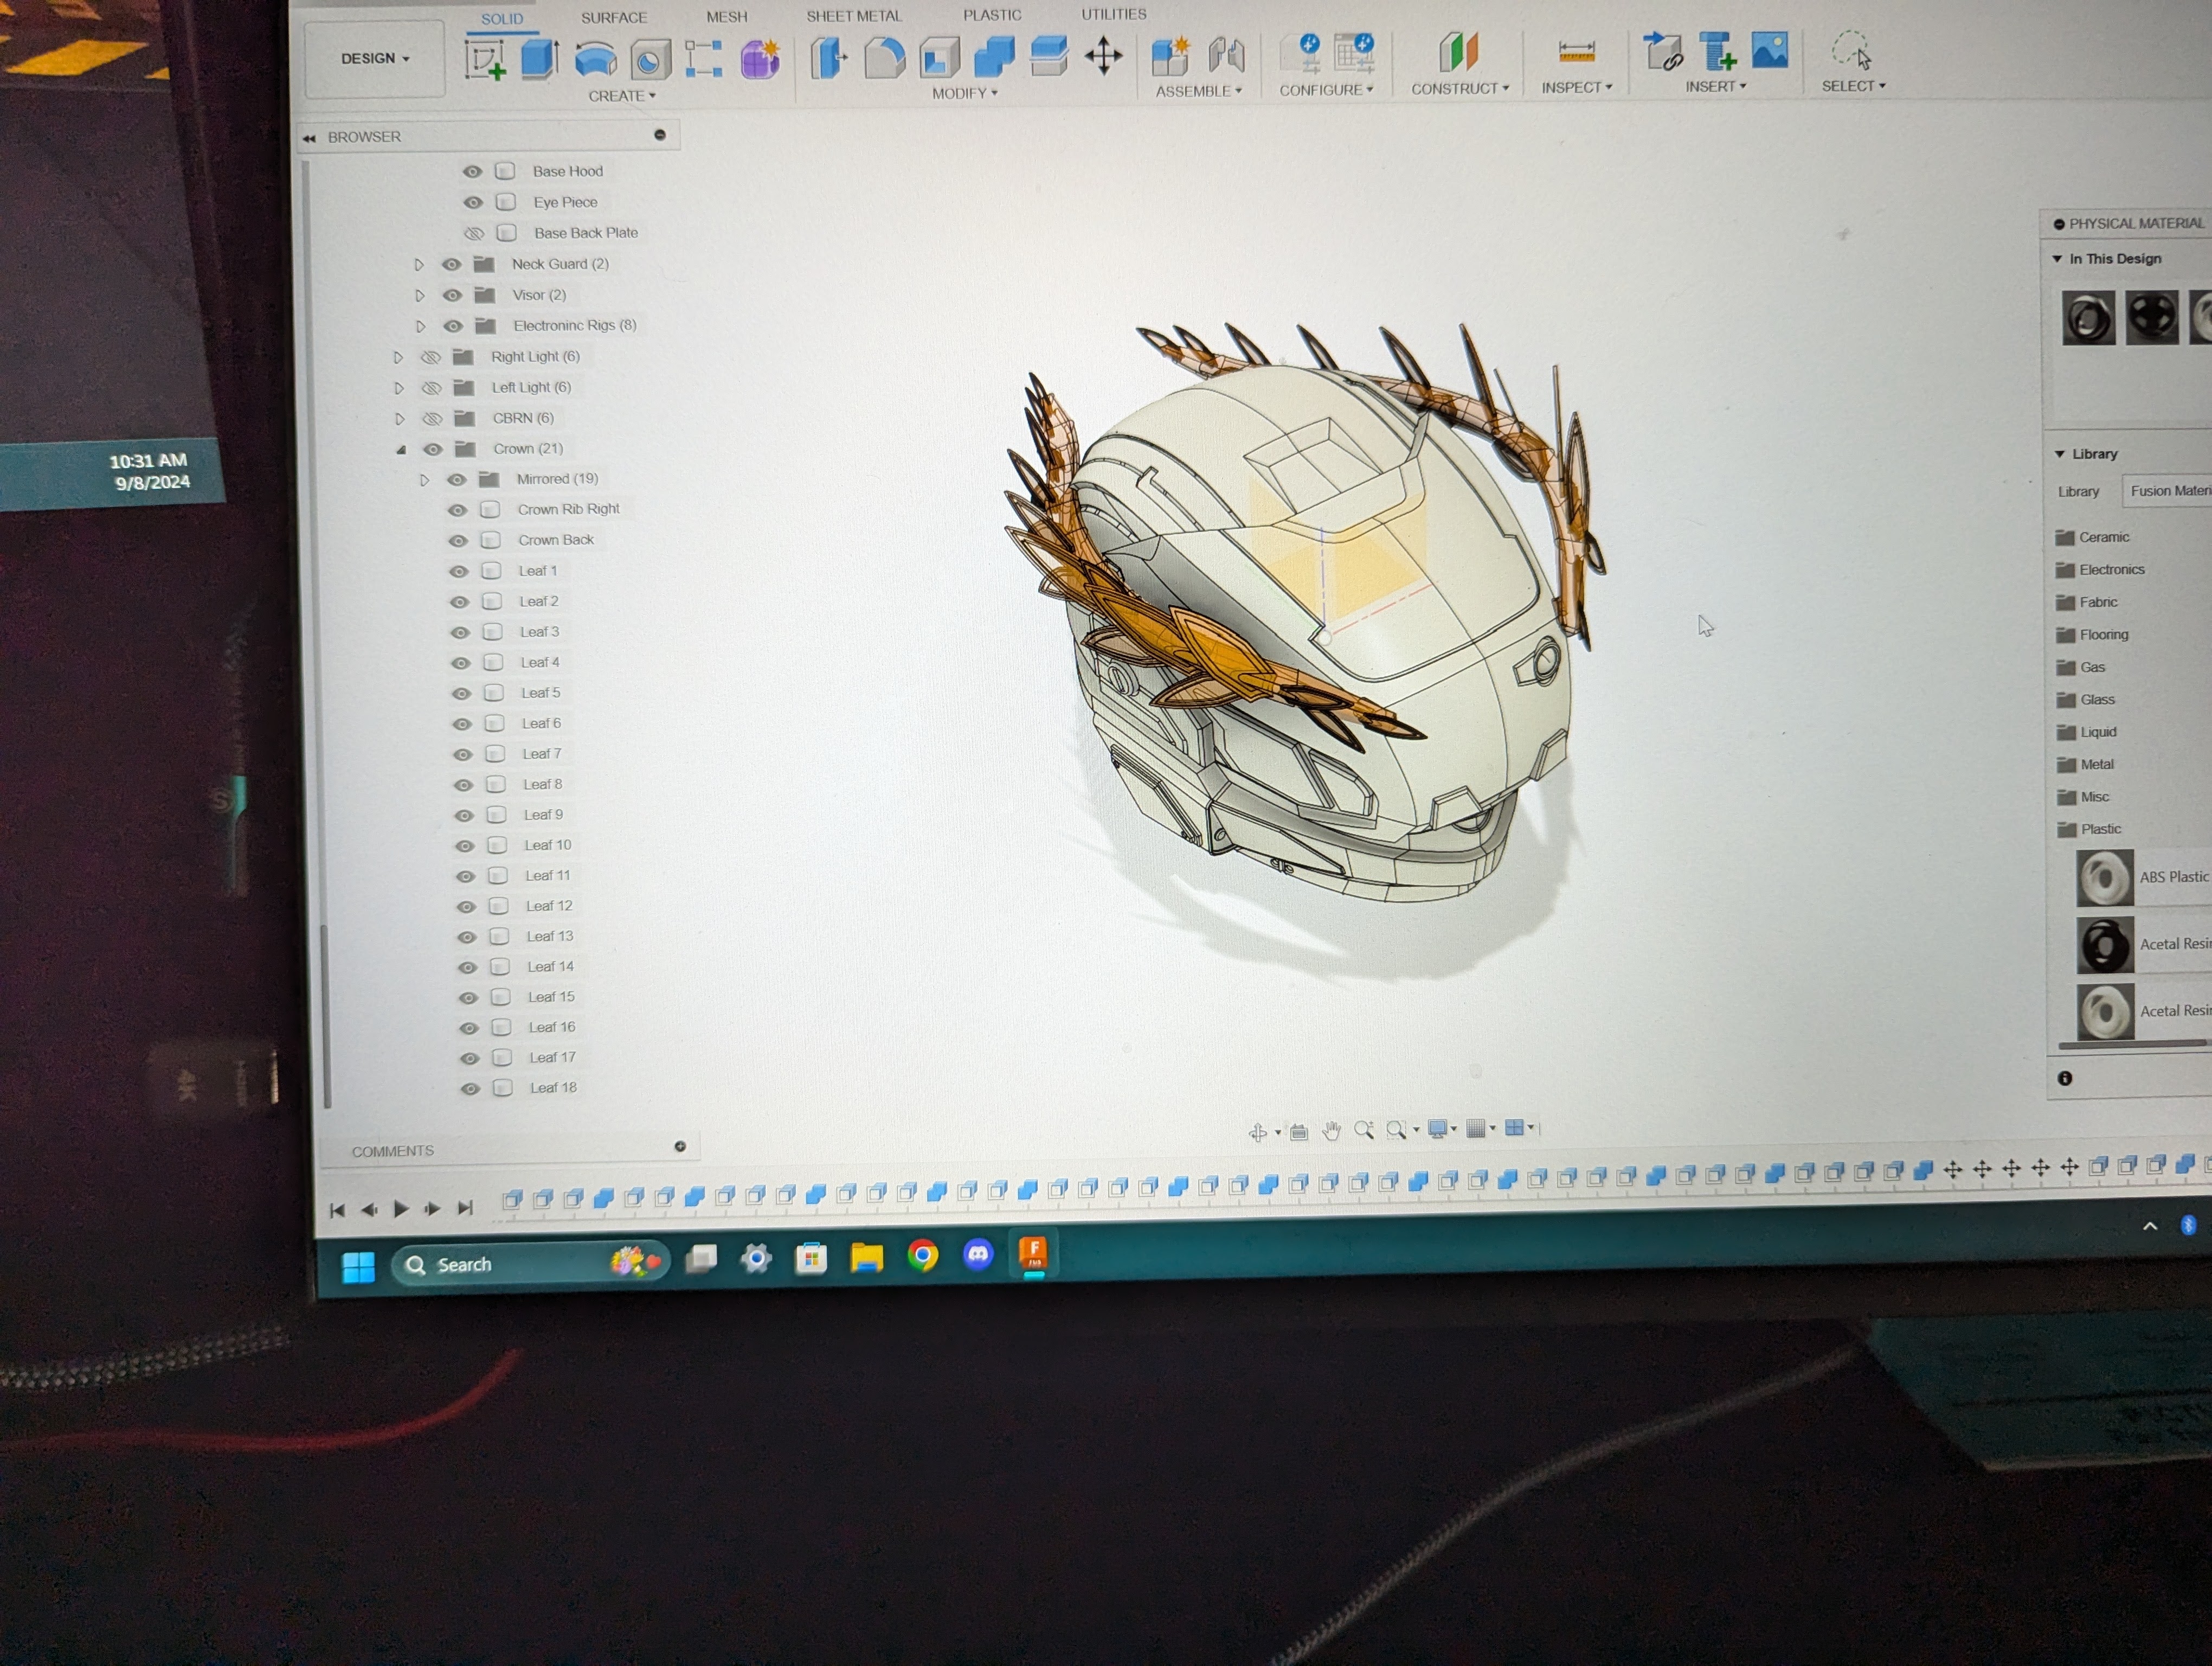Open File Explorer from the taskbar
Screen dimensions: 2212x1666
coord(867,1257)
